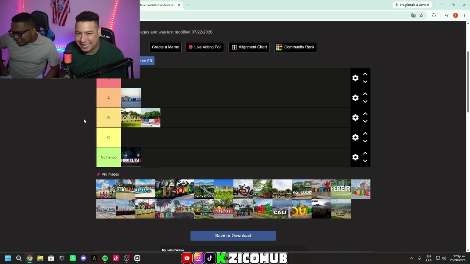Image resolution: width=470 pixels, height=264 pixels.
Task: Open settings gear for tier C row
Action: [355, 137]
